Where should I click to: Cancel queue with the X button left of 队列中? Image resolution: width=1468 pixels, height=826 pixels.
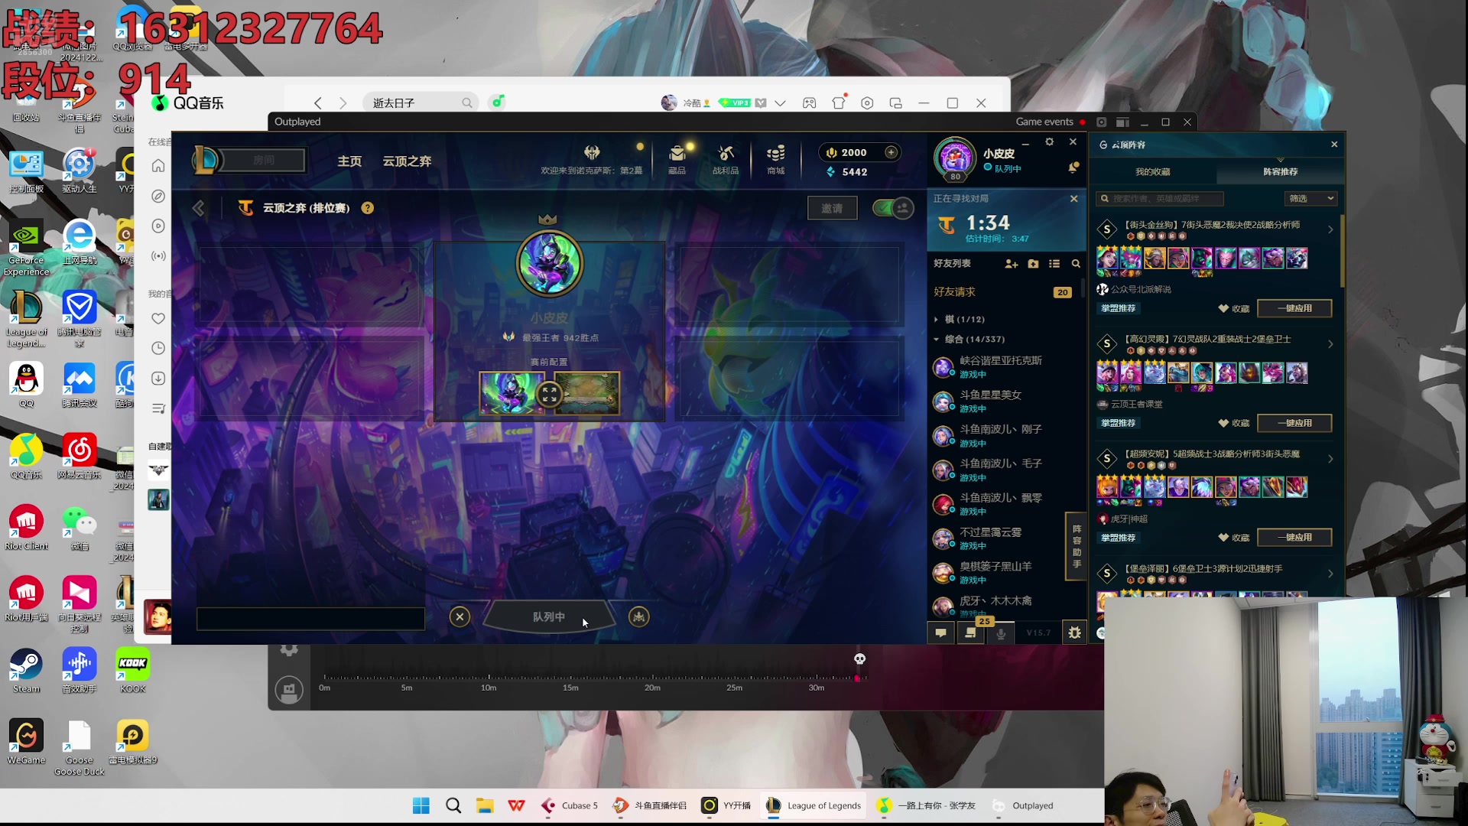[x=460, y=616]
